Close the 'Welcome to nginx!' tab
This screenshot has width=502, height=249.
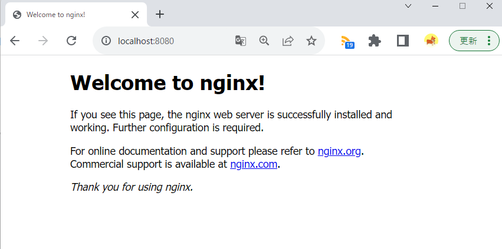click(135, 15)
